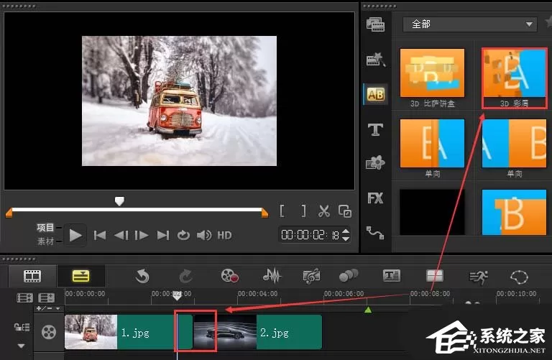This screenshot has height=360, width=552.
Task: Expand the chapter/cue +/- menu
Action: pos(48,308)
